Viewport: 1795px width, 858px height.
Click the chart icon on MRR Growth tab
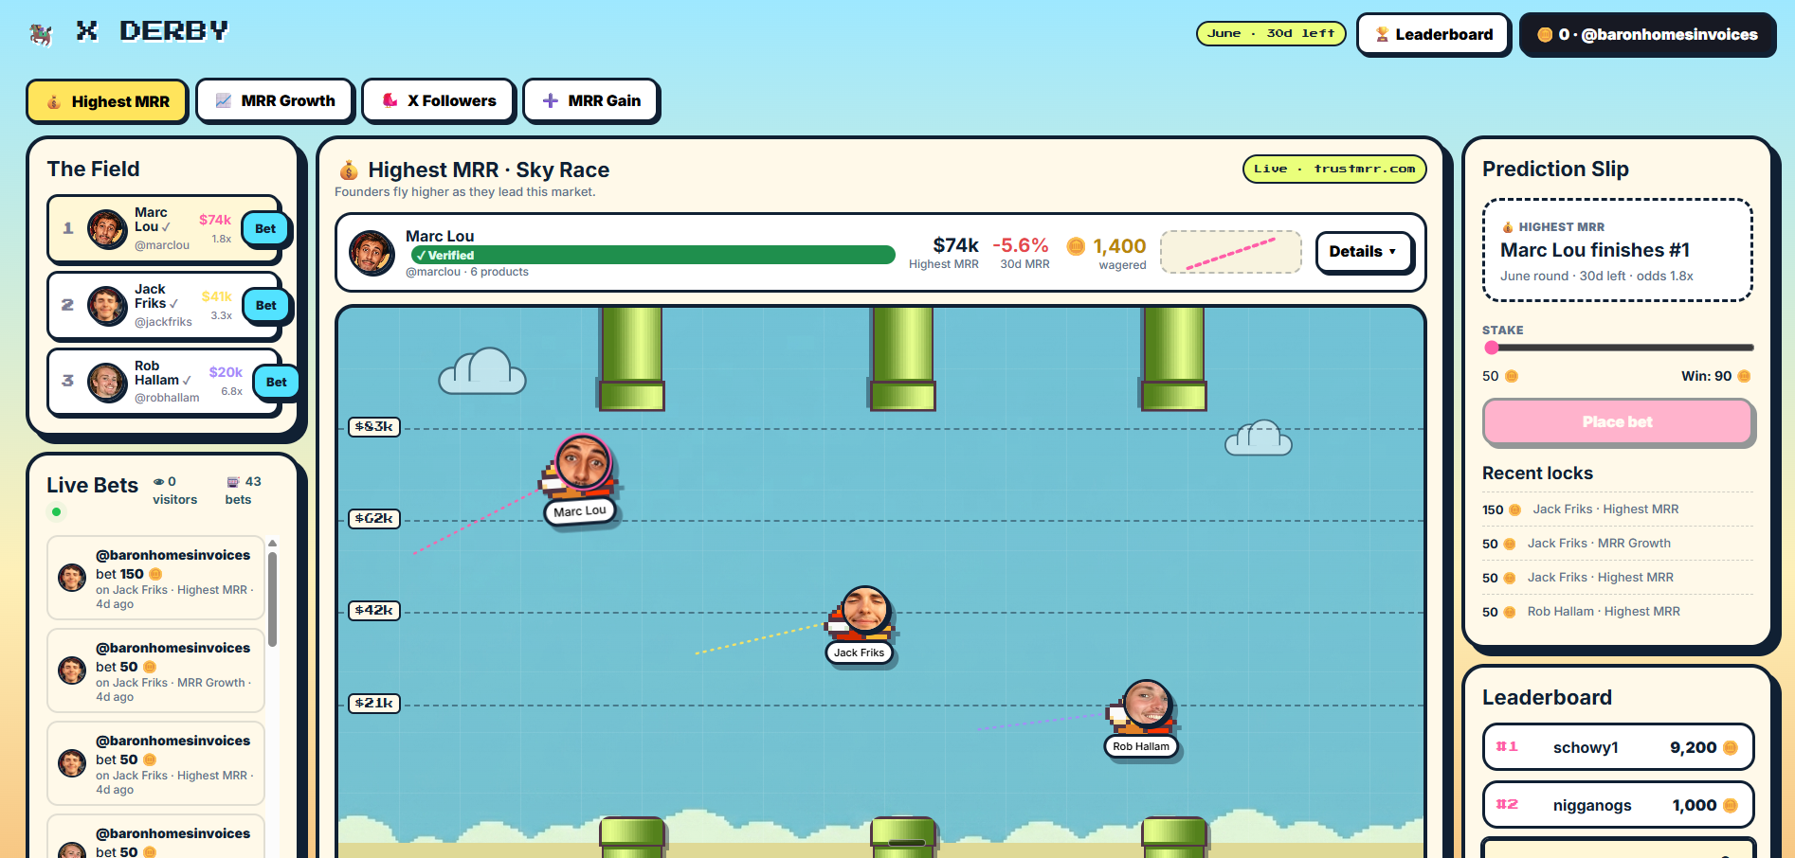224,100
